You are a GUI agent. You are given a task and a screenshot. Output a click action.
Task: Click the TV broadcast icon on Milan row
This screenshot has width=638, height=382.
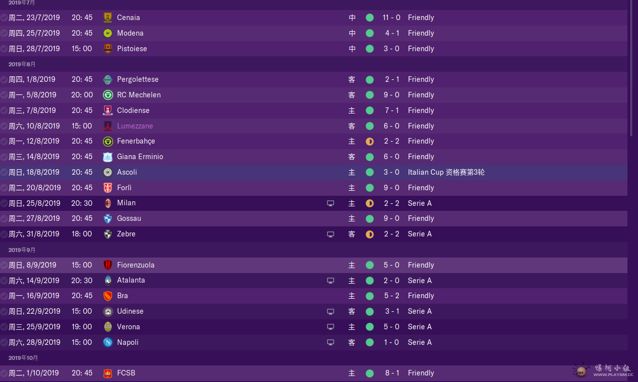point(331,203)
